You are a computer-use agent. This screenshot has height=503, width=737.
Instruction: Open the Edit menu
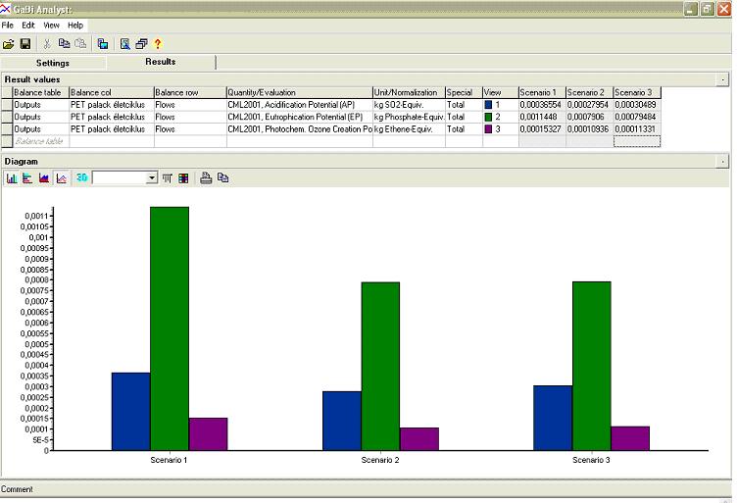[x=28, y=25]
